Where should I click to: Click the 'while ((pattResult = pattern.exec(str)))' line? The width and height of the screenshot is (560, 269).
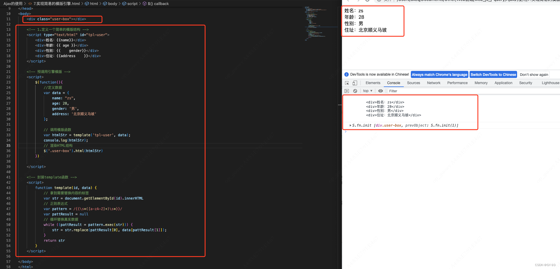(88, 225)
